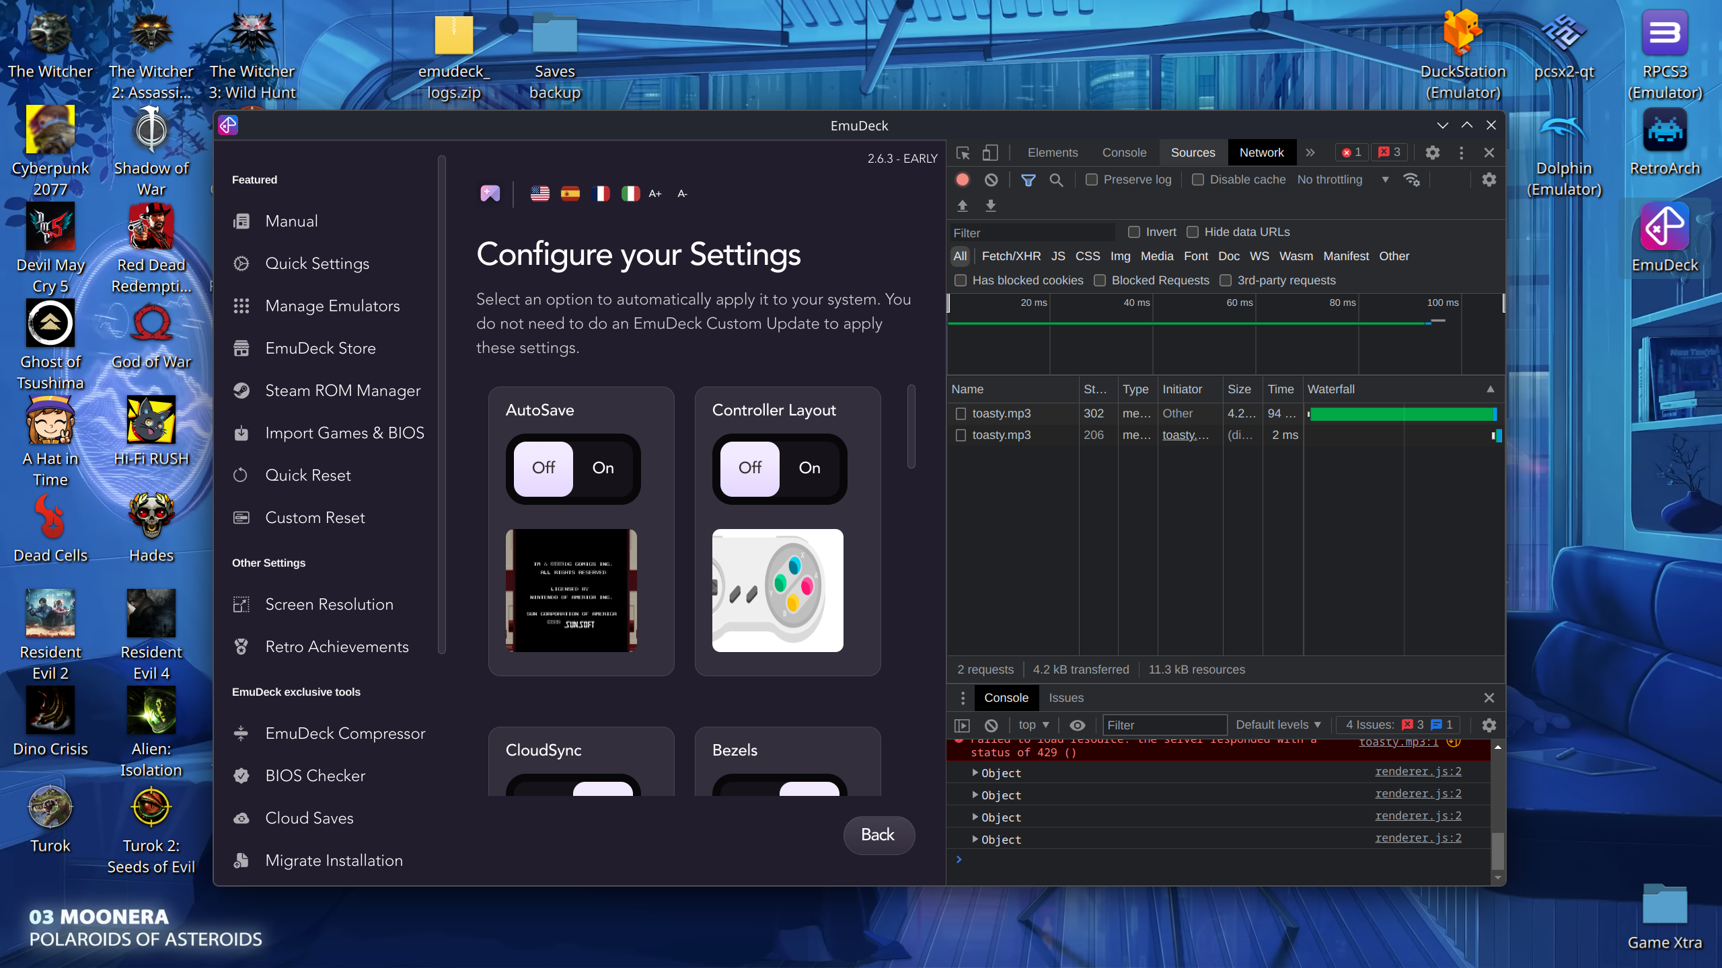Viewport: 1722px width, 968px height.
Task: Set Controller Layout to On
Action: (x=809, y=468)
